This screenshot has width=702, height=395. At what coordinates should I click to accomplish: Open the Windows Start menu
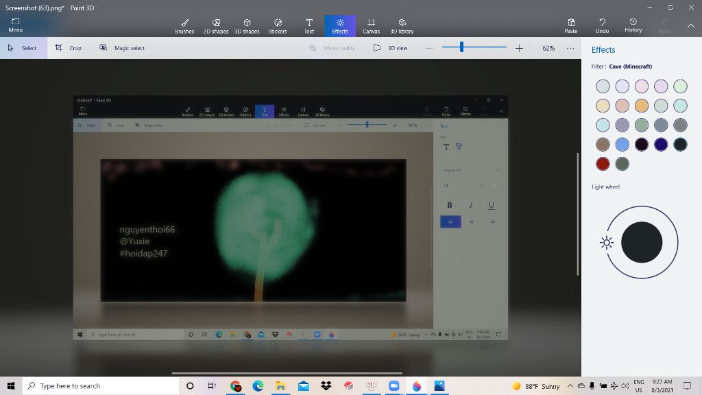pyautogui.click(x=11, y=385)
